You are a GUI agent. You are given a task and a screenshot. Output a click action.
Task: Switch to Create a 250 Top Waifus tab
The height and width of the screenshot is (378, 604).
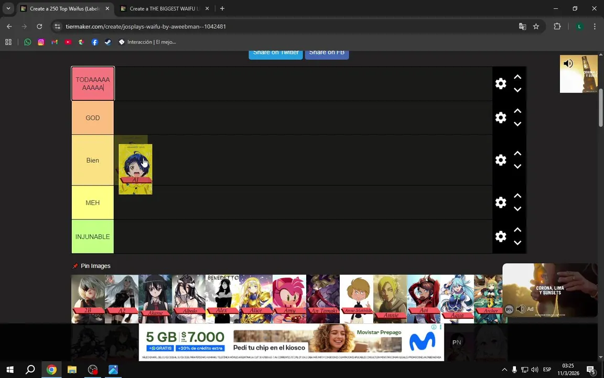pyautogui.click(x=64, y=8)
